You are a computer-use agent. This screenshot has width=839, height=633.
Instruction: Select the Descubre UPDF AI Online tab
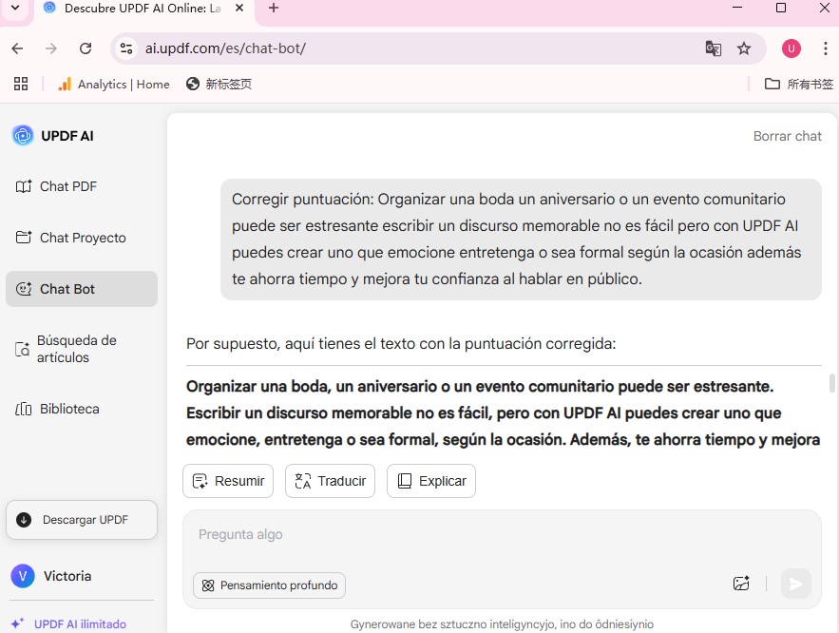(x=142, y=9)
